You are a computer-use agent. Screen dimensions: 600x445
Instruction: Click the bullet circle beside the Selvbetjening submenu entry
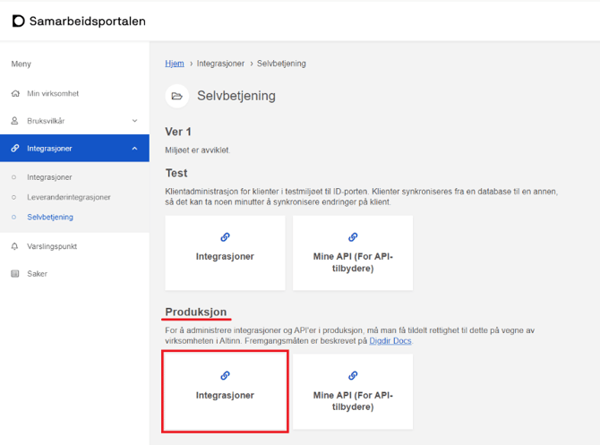(13, 217)
